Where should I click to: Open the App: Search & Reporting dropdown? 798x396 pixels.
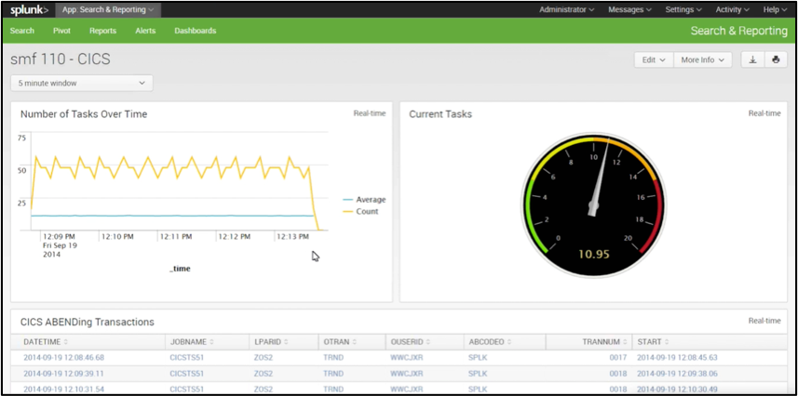click(x=108, y=9)
